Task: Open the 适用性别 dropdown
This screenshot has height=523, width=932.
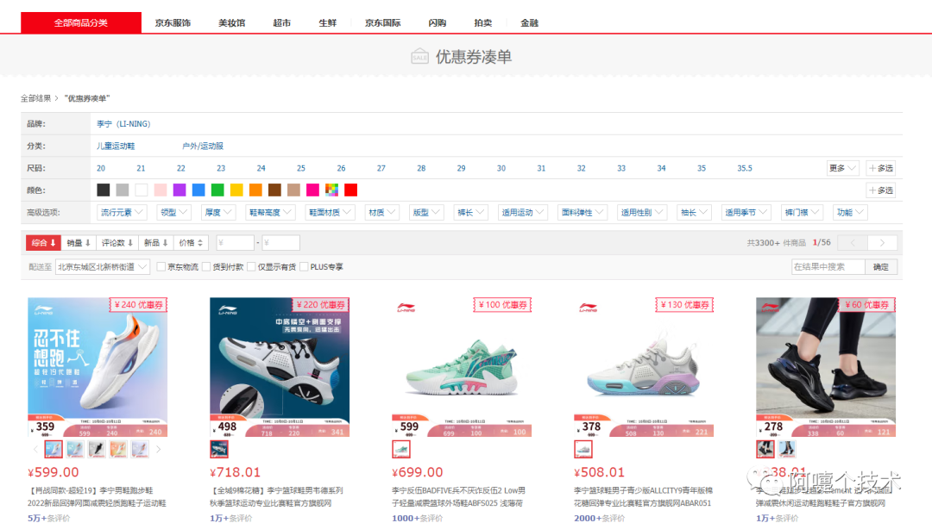Action: (642, 212)
